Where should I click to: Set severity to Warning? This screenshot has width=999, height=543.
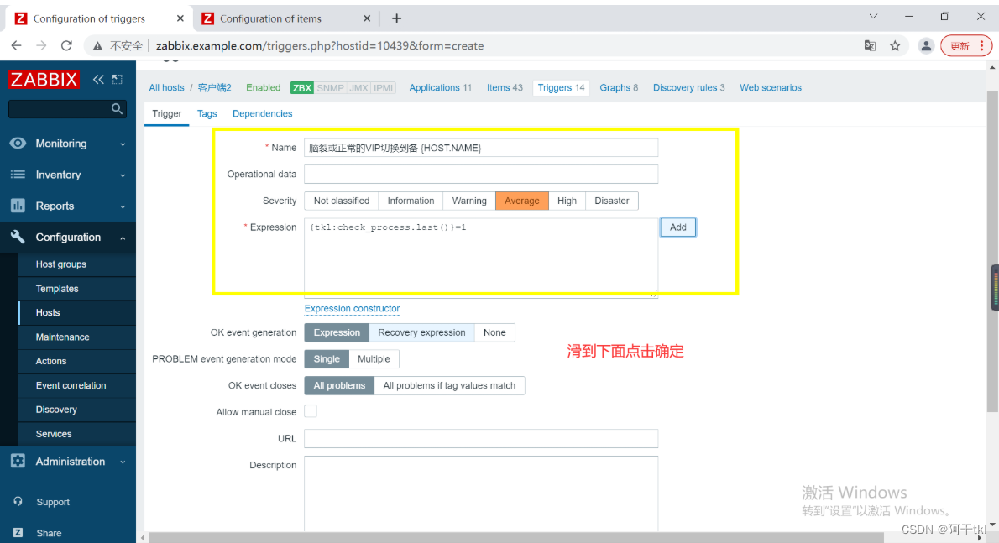[469, 201]
